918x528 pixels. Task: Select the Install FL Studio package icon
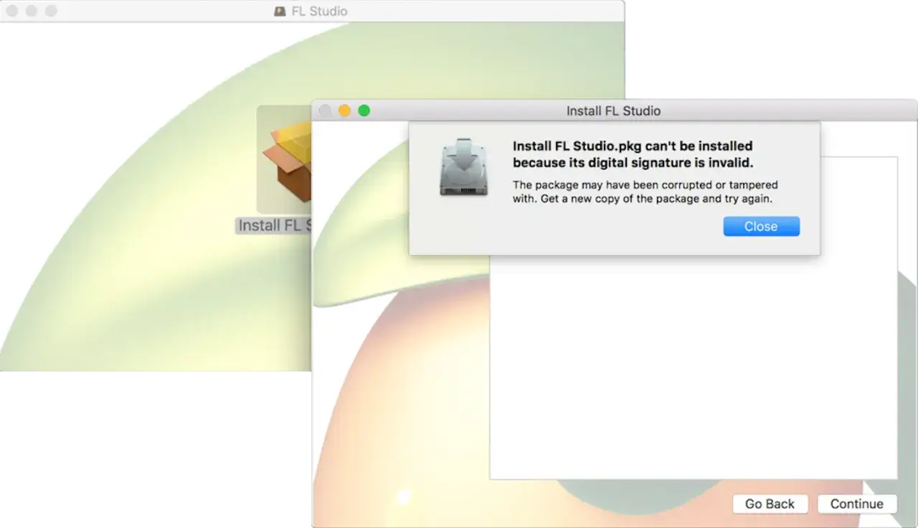coord(285,159)
